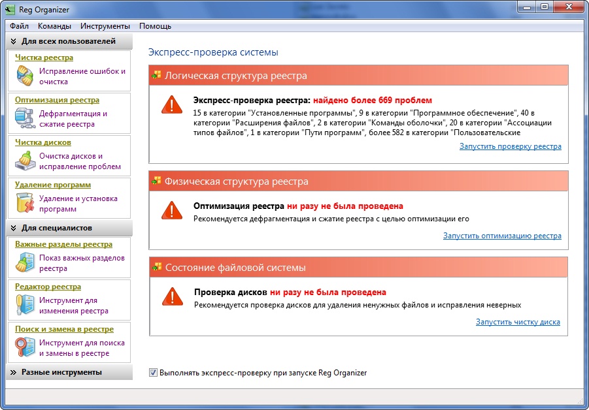
Task: Click the Запустить оптимизацию реестра link
Action: [501, 236]
